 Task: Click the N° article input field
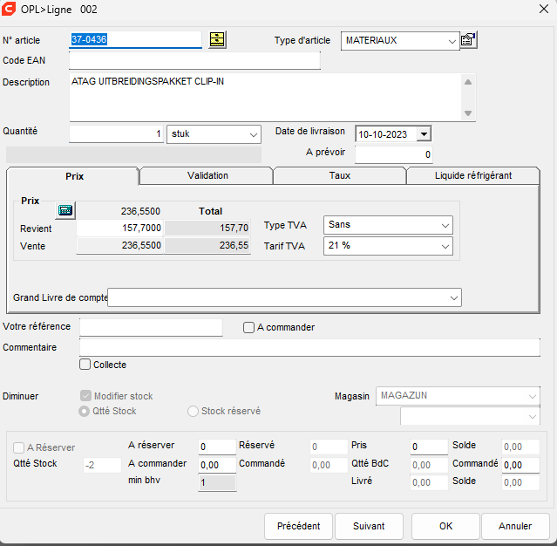pos(135,39)
